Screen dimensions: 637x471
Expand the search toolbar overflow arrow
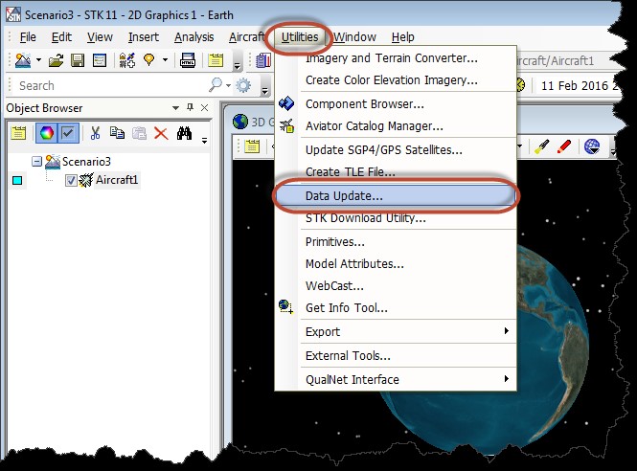click(x=265, y=90)
